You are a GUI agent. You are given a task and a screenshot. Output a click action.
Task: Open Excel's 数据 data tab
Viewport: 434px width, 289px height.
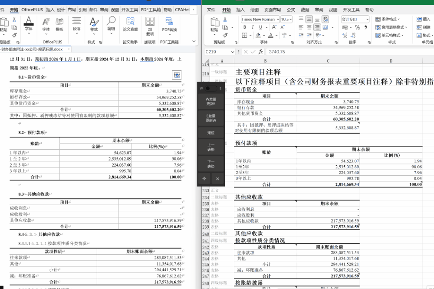[x=305, y=10]
